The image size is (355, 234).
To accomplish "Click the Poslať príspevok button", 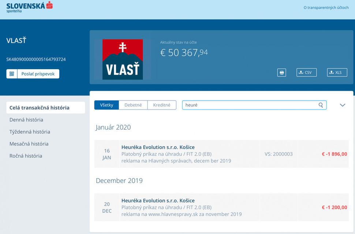I will [x=38, y=74].
